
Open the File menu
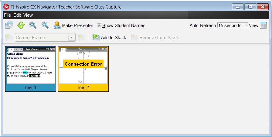point(8,15)
